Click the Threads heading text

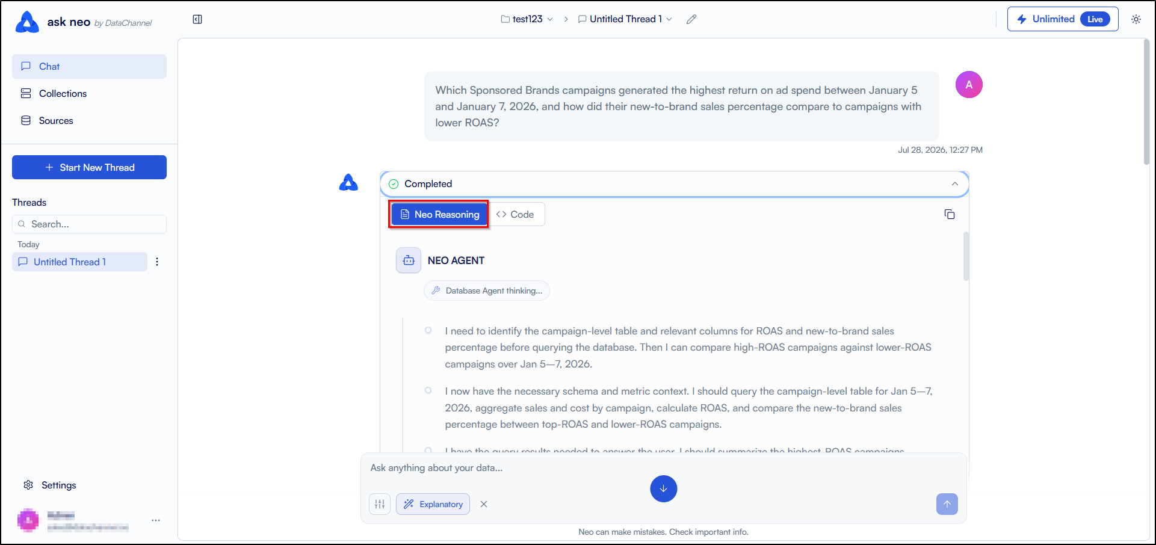pyautogui.click(x=29, y=202)
